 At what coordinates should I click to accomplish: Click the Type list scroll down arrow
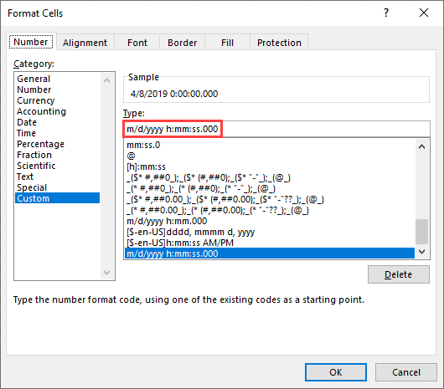[x=421, y=252]
